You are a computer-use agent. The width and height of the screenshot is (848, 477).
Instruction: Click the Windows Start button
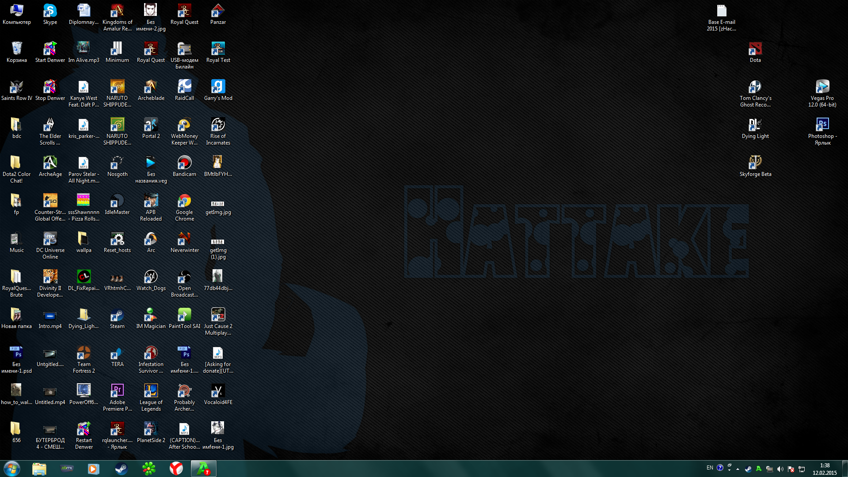[x=12, y=469]
